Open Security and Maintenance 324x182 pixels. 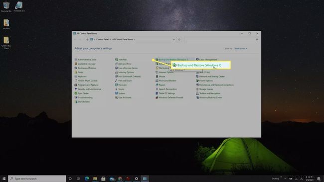pyautogui.click(x=88, y=89)
